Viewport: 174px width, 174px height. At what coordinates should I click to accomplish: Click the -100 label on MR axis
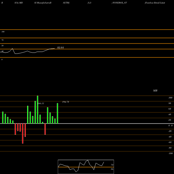pos(171,153)
